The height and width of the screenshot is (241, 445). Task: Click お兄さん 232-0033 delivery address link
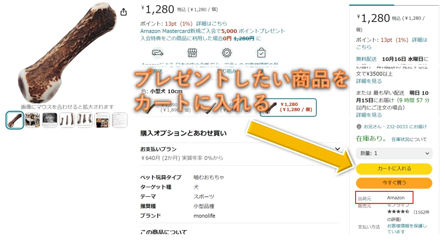tap(395, 127)
